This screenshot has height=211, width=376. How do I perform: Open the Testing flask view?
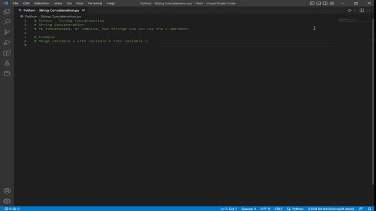click(7, 63)
